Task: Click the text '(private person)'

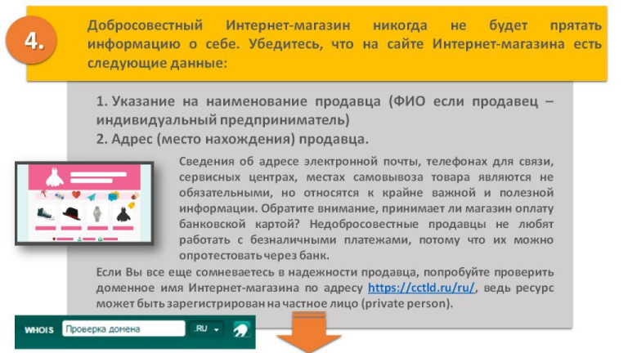Action: coord(406,303)
